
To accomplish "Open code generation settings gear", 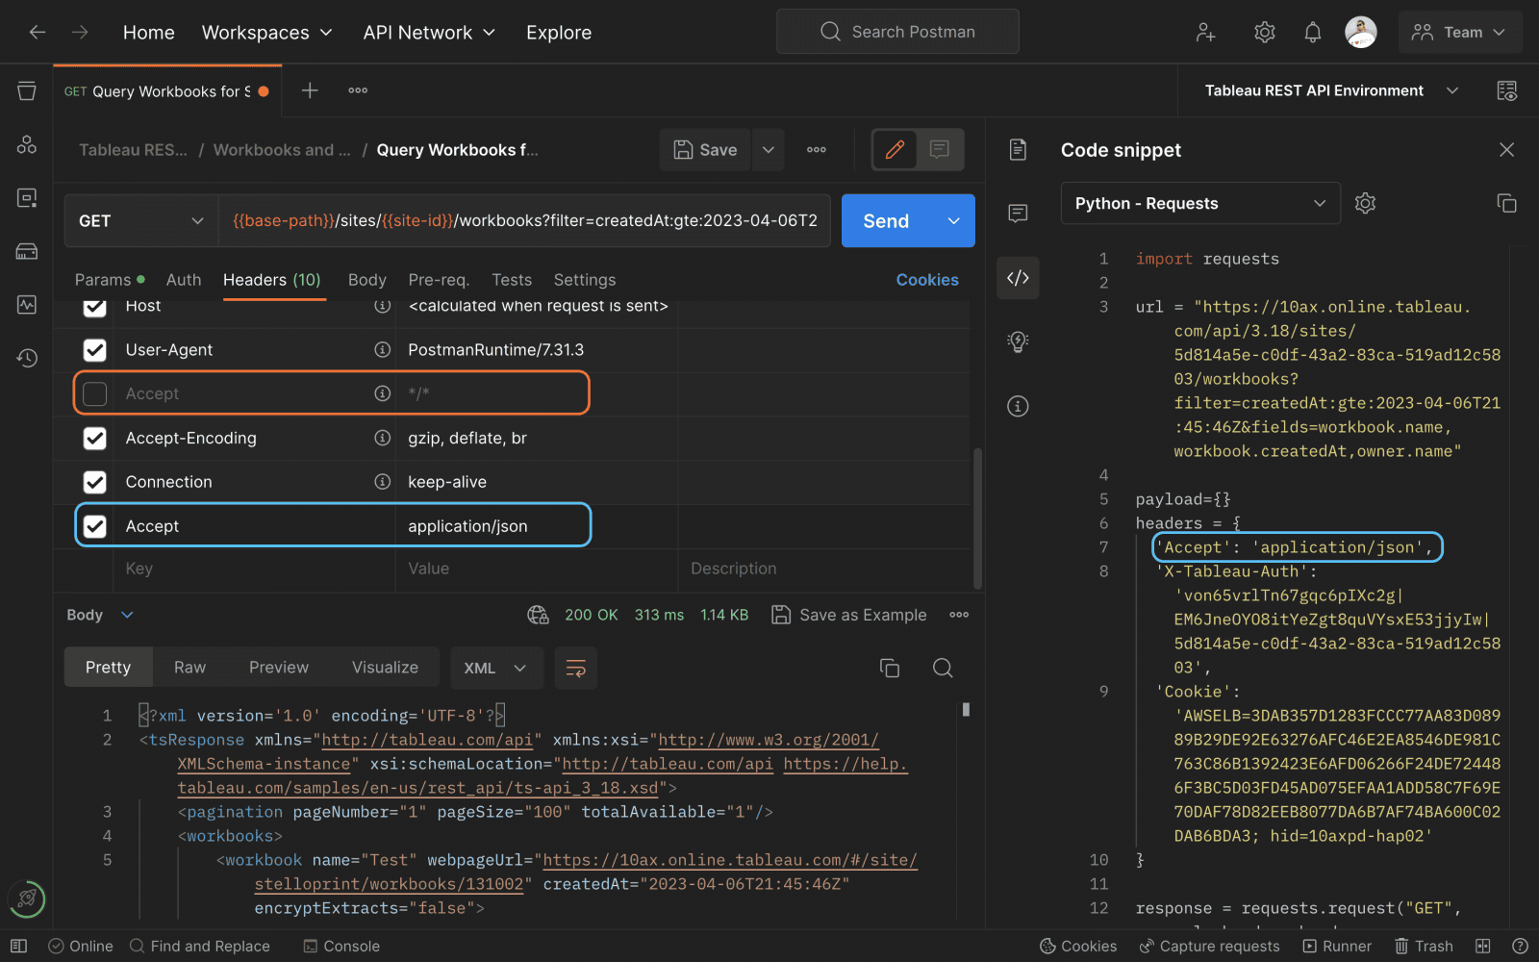I will tap(1365, 203).
